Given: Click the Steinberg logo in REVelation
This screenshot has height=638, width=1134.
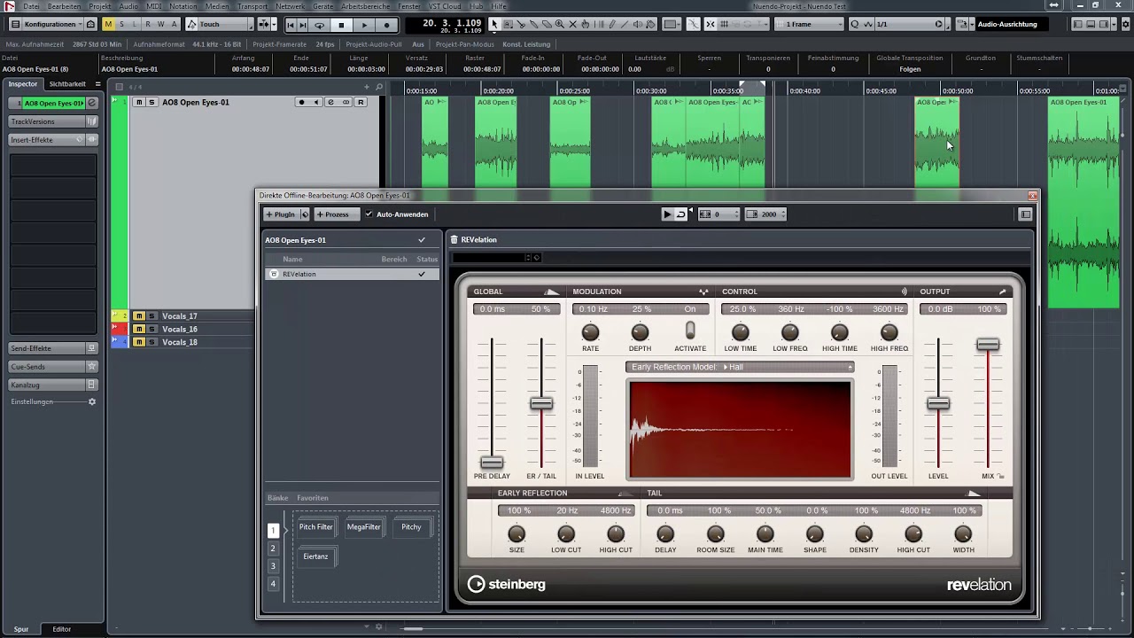Looking at the screenshot, I should tap(507, 584).
